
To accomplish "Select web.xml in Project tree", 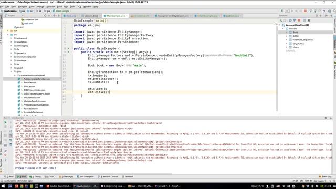I will click(x=28, y=23).
